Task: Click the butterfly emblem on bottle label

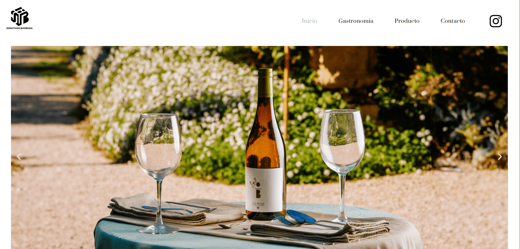Action: [254, 183]
